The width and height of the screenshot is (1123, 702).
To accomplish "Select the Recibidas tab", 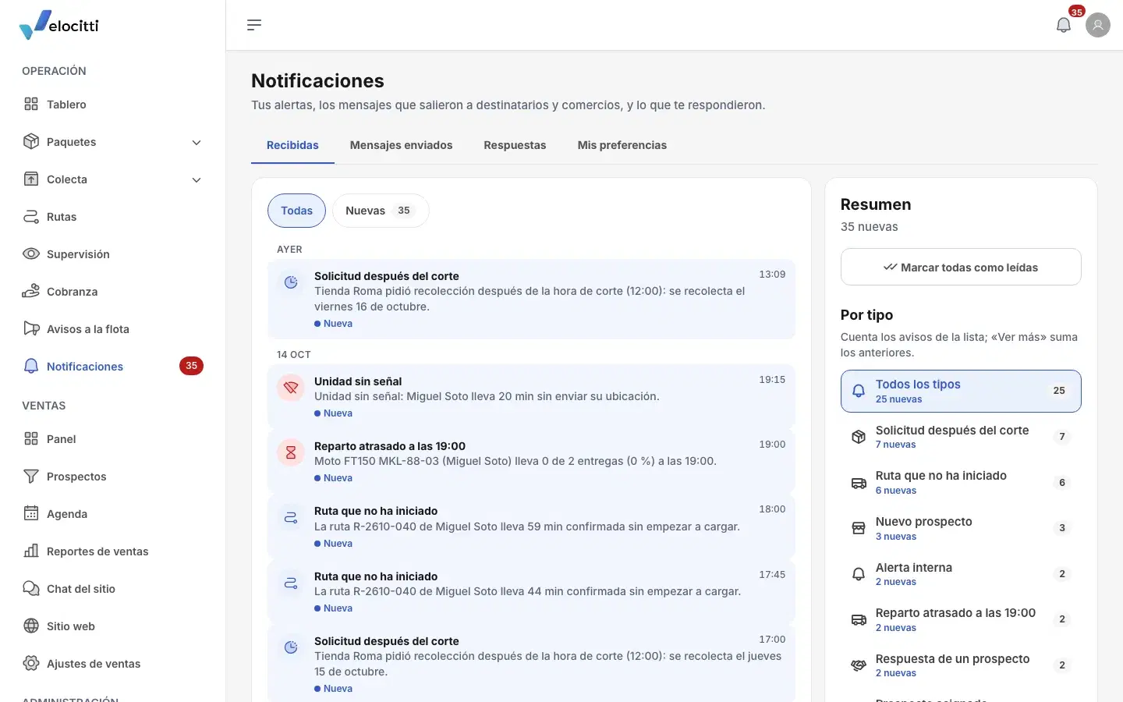I will pos(292,145).
